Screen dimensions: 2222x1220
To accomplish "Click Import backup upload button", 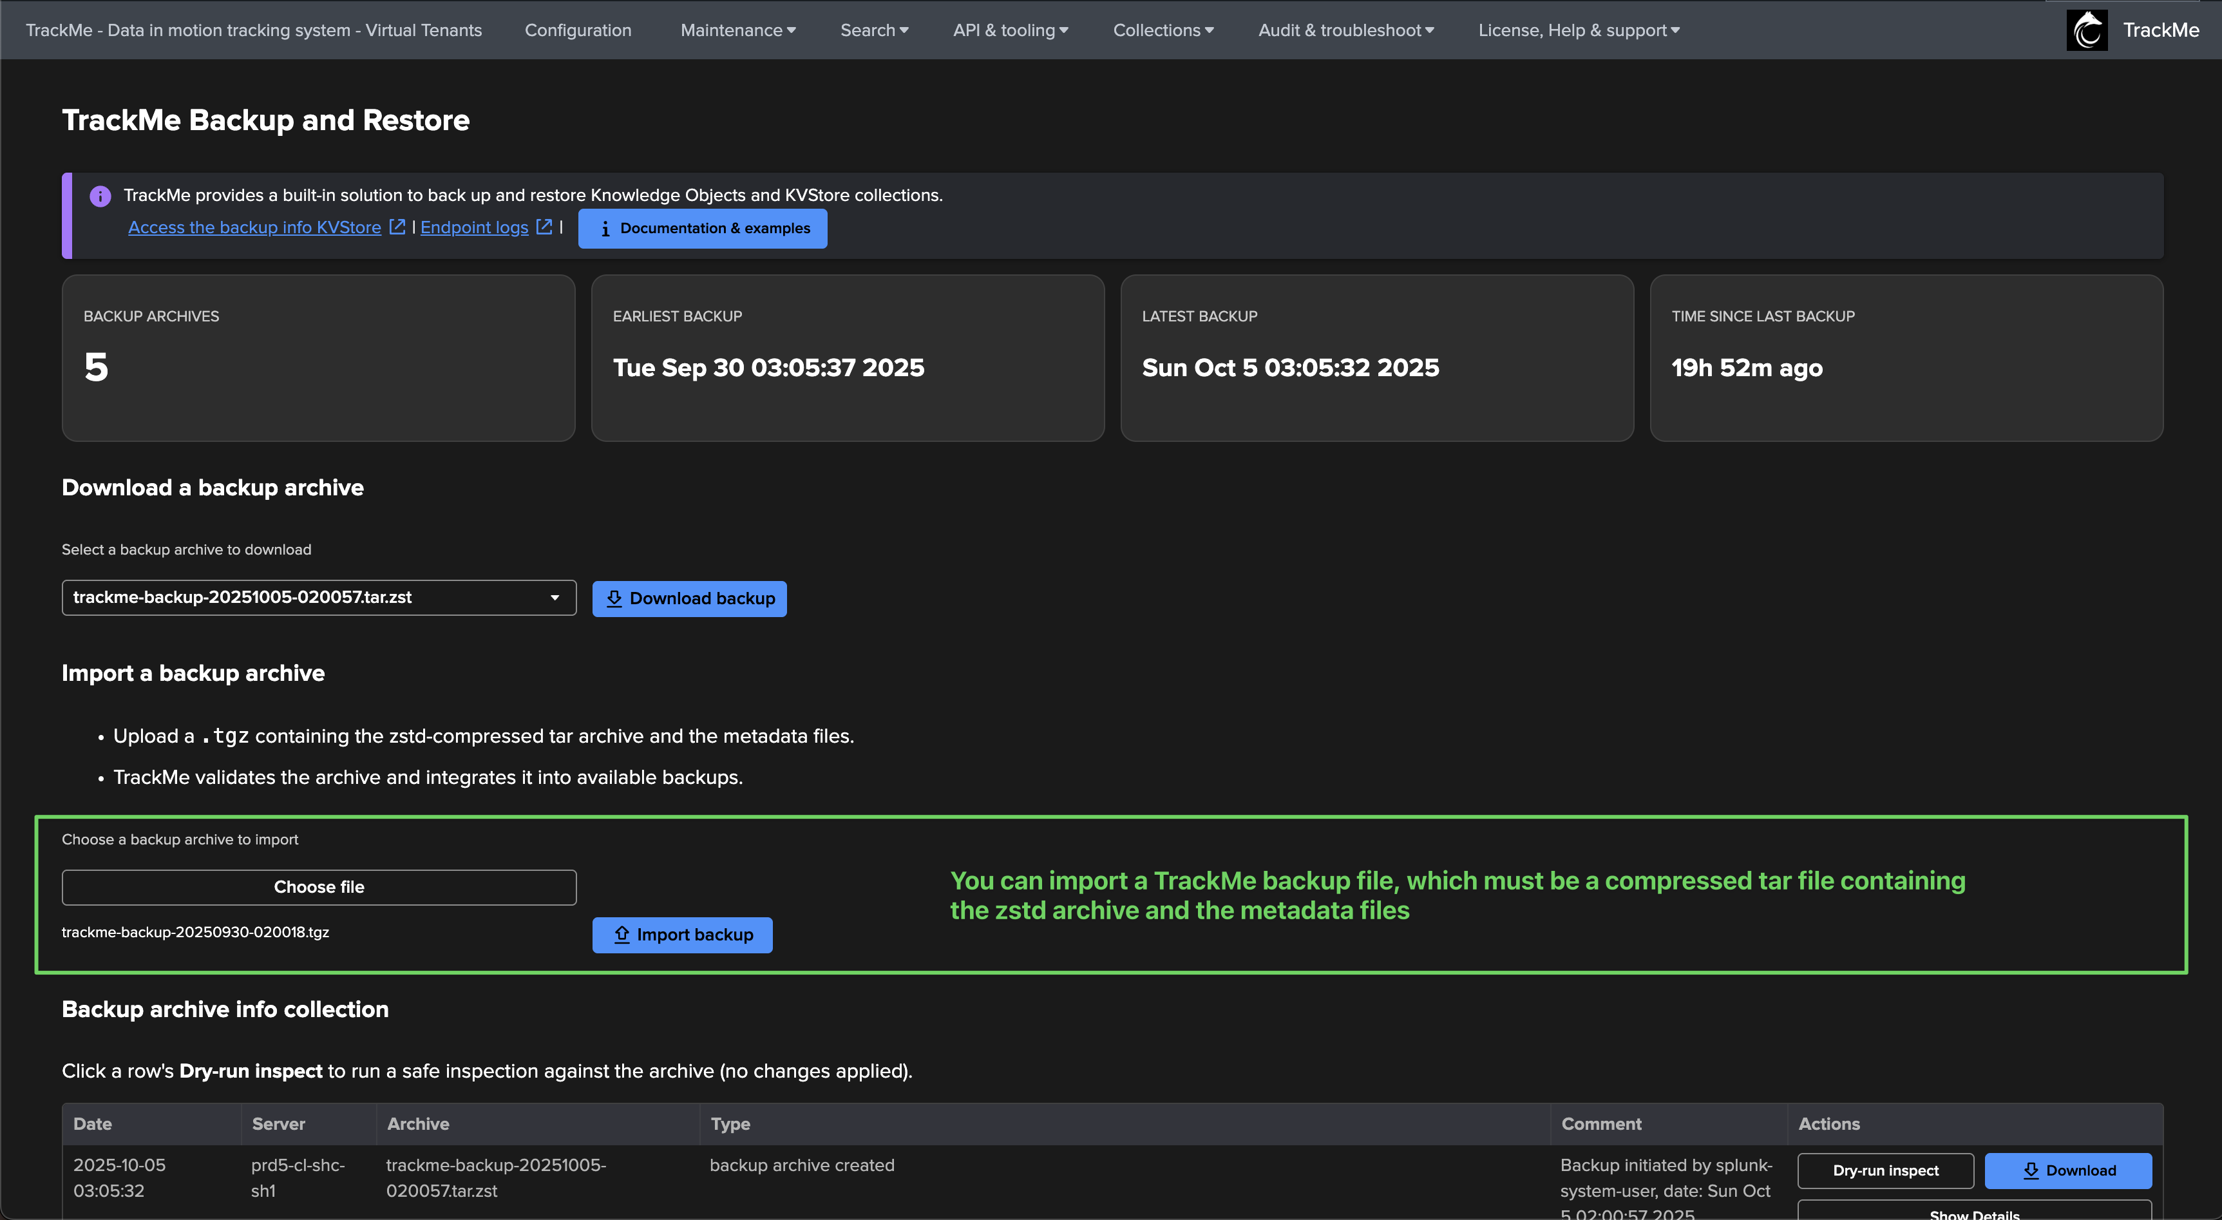I will click(x=682, y=935).
